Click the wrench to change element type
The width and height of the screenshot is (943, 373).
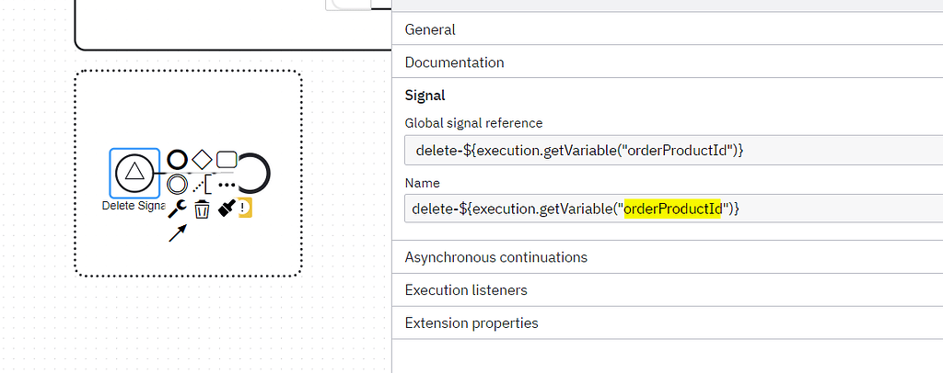[x=177, y=209]
